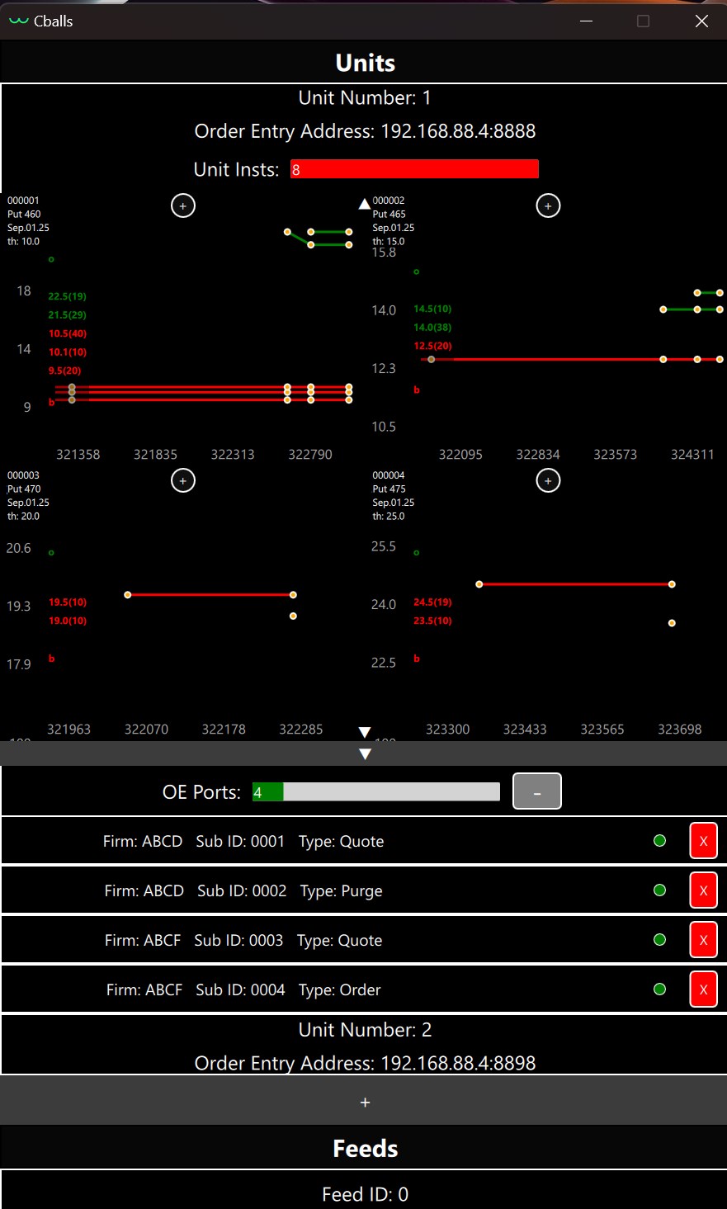
Task: Select the 21.5(29) green price level
Action: pyautogui.click(x=67, y=315)
